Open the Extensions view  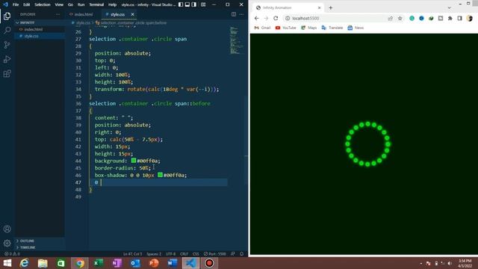click(x=7, y=73)
